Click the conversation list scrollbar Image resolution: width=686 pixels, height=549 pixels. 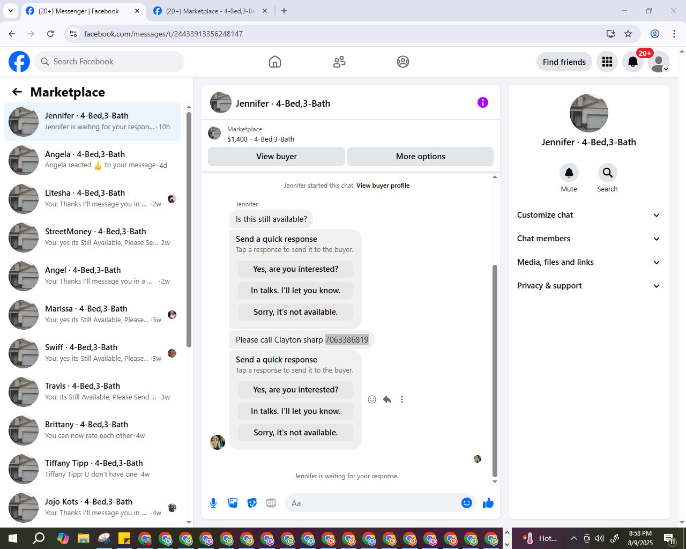[189, 229]
